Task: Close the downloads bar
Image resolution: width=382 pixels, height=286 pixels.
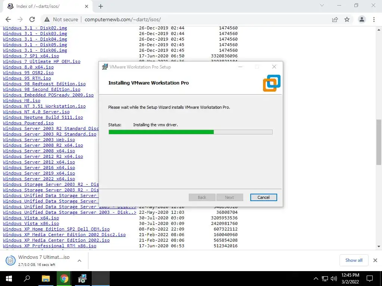Action: point(375,260)
